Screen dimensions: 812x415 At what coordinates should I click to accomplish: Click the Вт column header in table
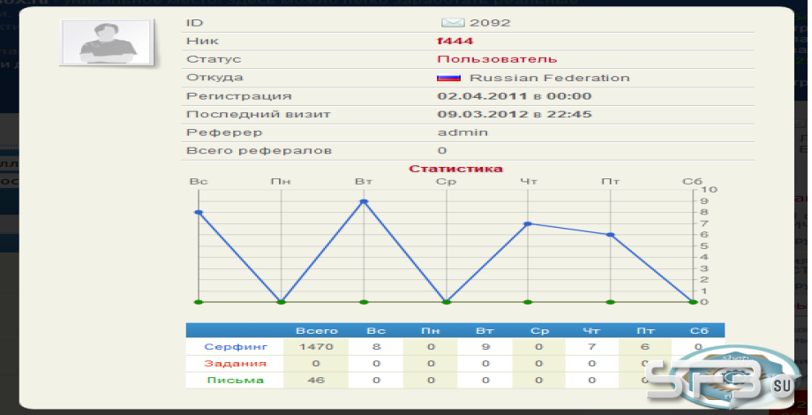click(x=485, y=330)
